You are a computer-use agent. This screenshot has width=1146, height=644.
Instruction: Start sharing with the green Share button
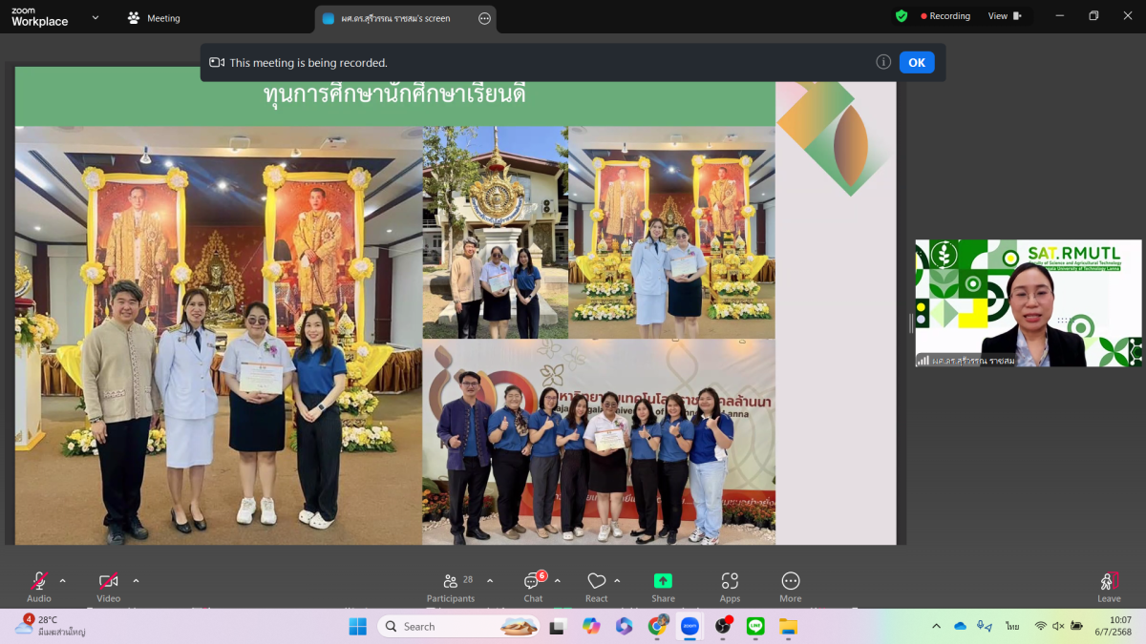click(x=663, y=587)
